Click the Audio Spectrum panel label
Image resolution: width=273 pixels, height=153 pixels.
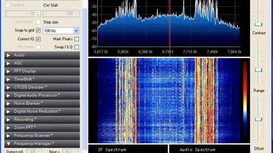[x=197, y=150]
